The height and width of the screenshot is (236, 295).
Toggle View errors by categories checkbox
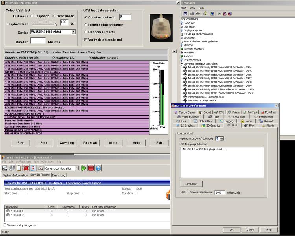point(5,225)
